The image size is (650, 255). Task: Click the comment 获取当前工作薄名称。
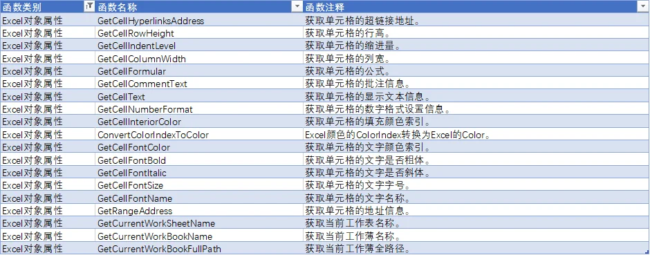[x=353, y=236]
